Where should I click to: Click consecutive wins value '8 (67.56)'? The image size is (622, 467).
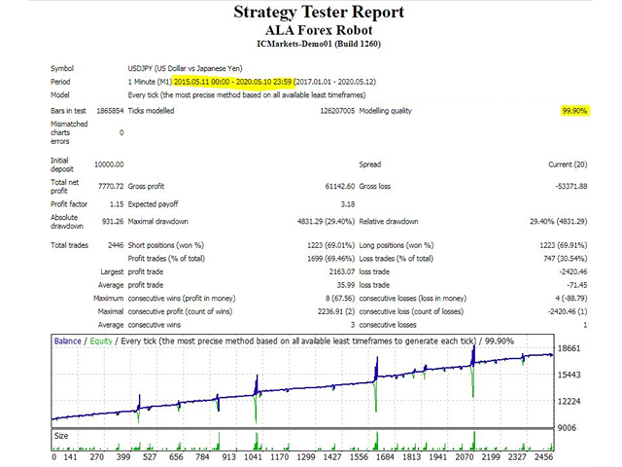340,299
